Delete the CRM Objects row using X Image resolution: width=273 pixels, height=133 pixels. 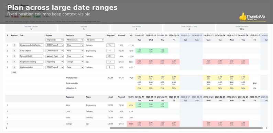point(14,51)
